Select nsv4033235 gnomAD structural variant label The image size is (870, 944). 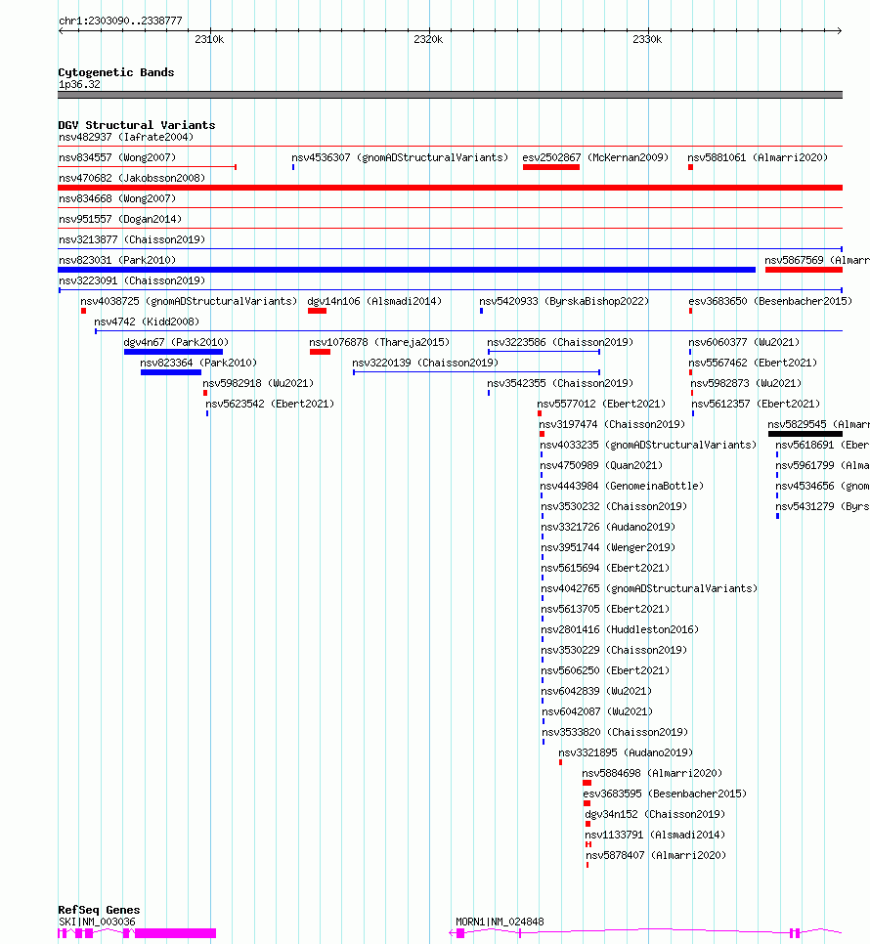coord(648,445)
